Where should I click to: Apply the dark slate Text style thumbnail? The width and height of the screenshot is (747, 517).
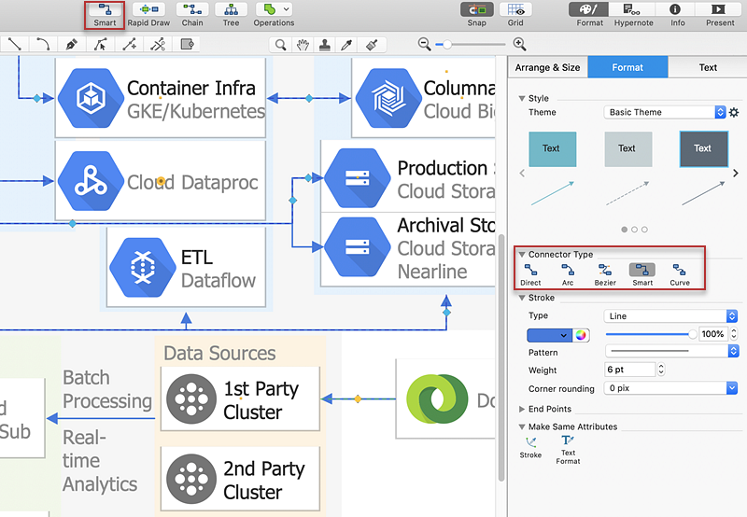point(704,149)
